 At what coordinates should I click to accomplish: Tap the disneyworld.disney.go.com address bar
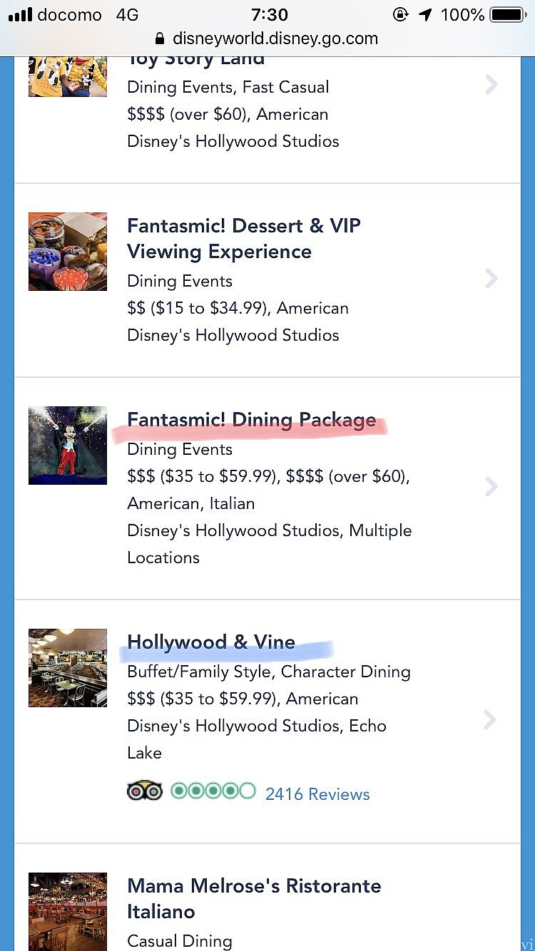click(x=267, y=38)
